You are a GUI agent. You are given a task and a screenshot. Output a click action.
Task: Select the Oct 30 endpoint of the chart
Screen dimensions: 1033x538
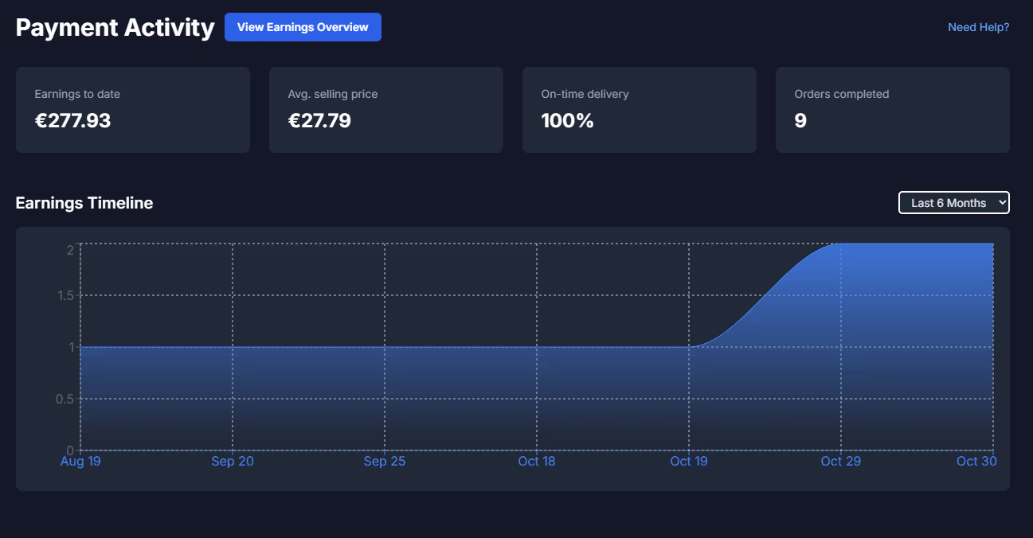pos(976,461)
